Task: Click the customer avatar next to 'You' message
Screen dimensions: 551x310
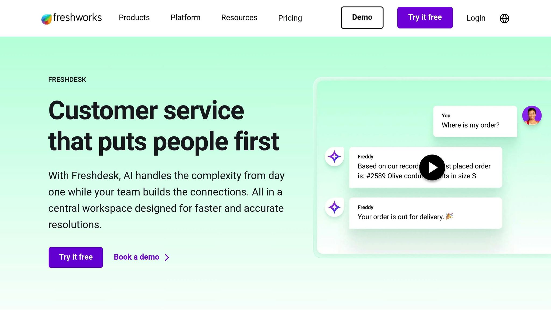Action: click(532, 116)
